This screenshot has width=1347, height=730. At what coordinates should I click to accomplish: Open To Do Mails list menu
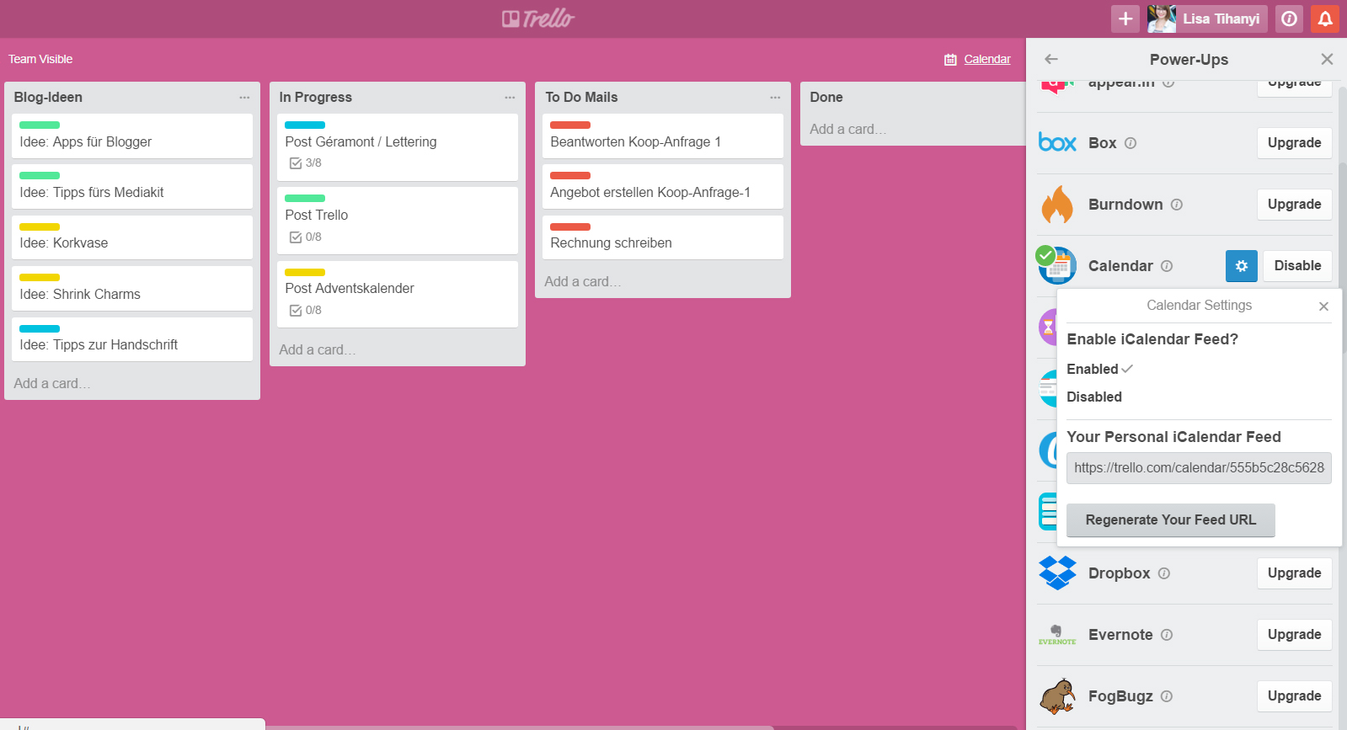[x=775, y=98]
